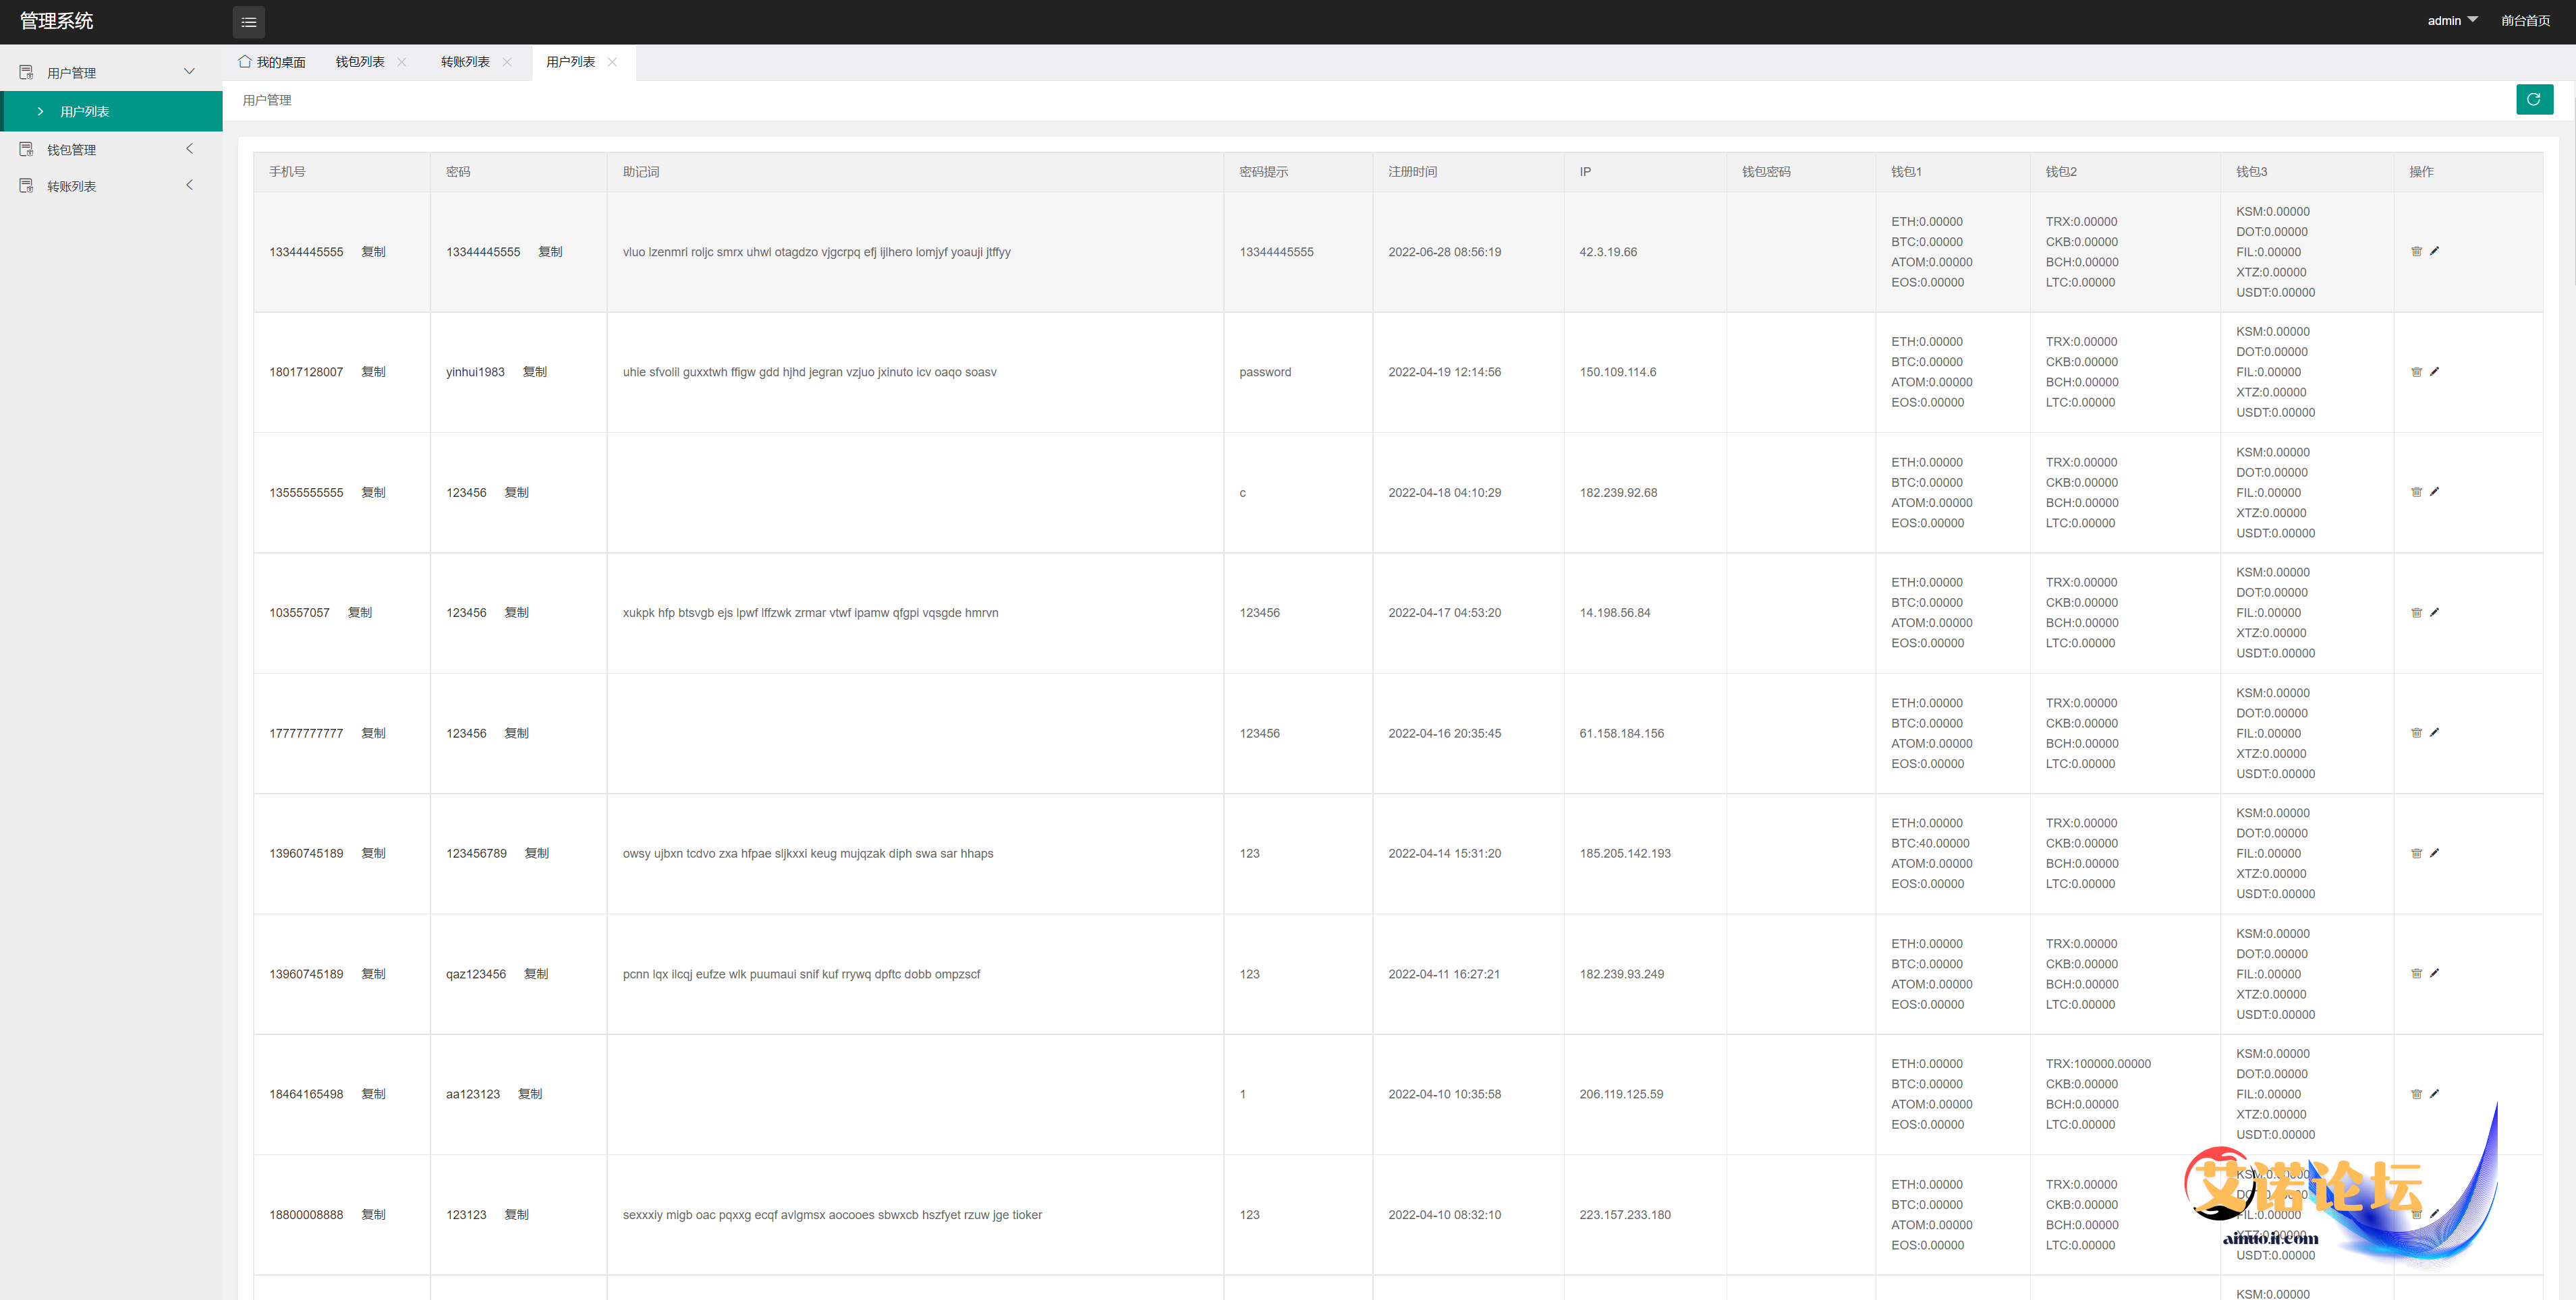The image size is (2576, 1300).
Task: Copy phone 103557057 with 复制
Action: [x=360, y=612]
